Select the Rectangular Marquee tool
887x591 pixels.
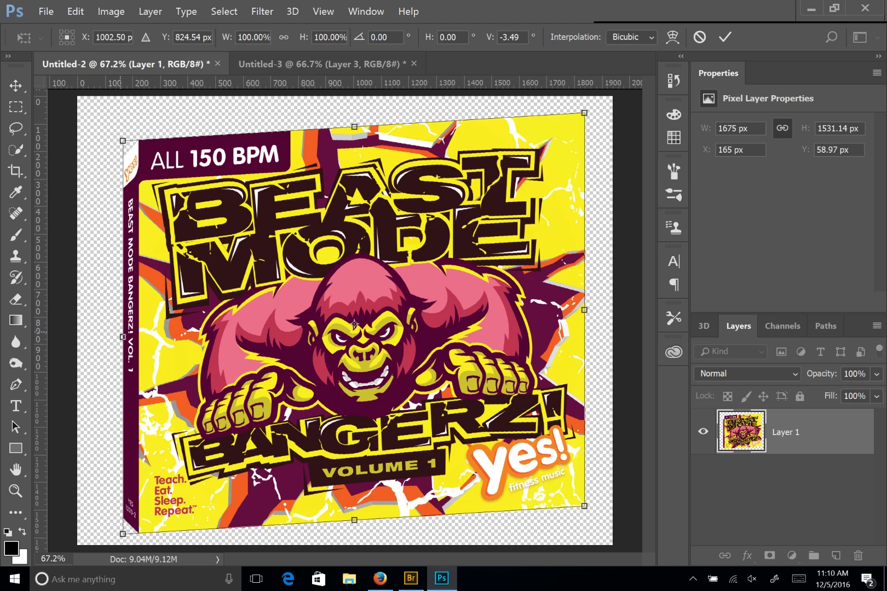click(x=15, y=107)
